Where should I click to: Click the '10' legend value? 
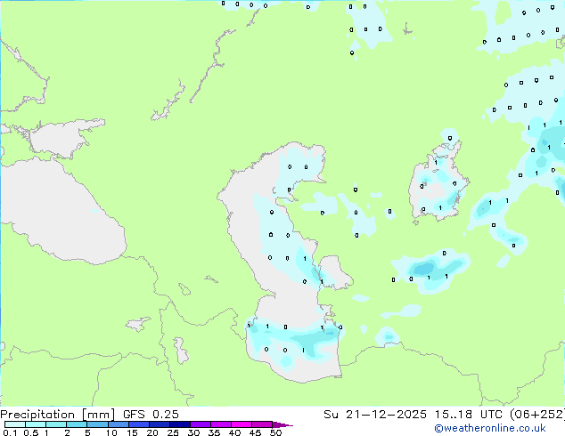[x=111, y=432]
